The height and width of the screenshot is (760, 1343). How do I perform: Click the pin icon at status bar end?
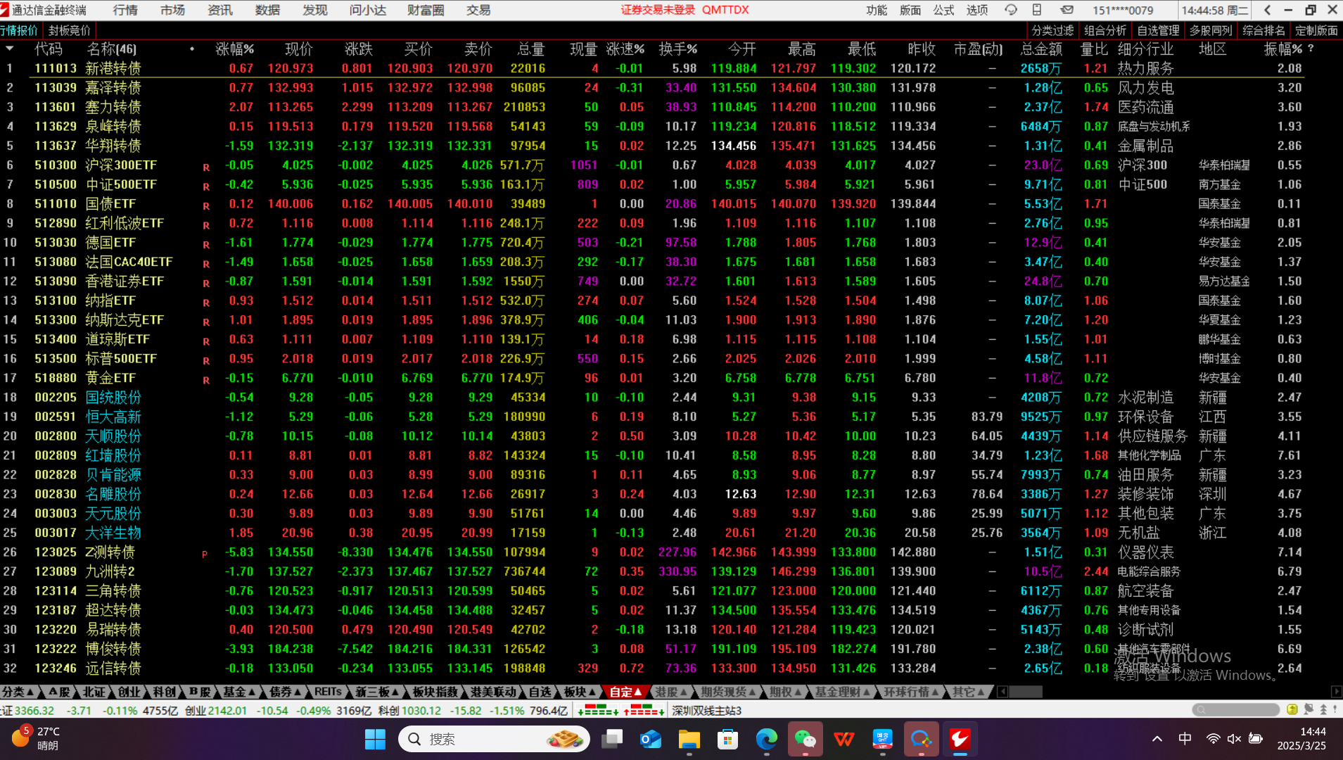pyautogui.click(x=1335, y=709)
